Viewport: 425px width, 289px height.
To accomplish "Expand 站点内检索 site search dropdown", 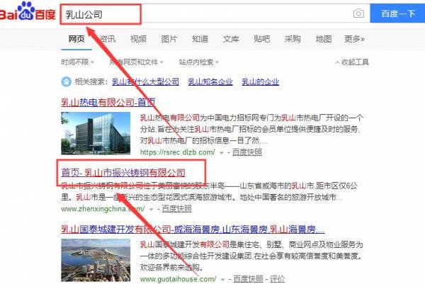I will click(x=198, y=62).
